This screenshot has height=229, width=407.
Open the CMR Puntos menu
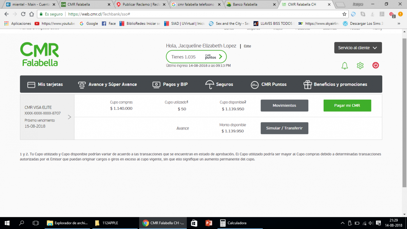pos(268,84)
